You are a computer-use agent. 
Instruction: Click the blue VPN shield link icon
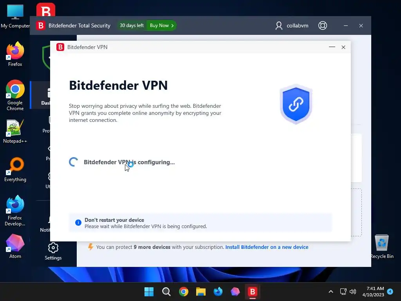click(296, 104)
